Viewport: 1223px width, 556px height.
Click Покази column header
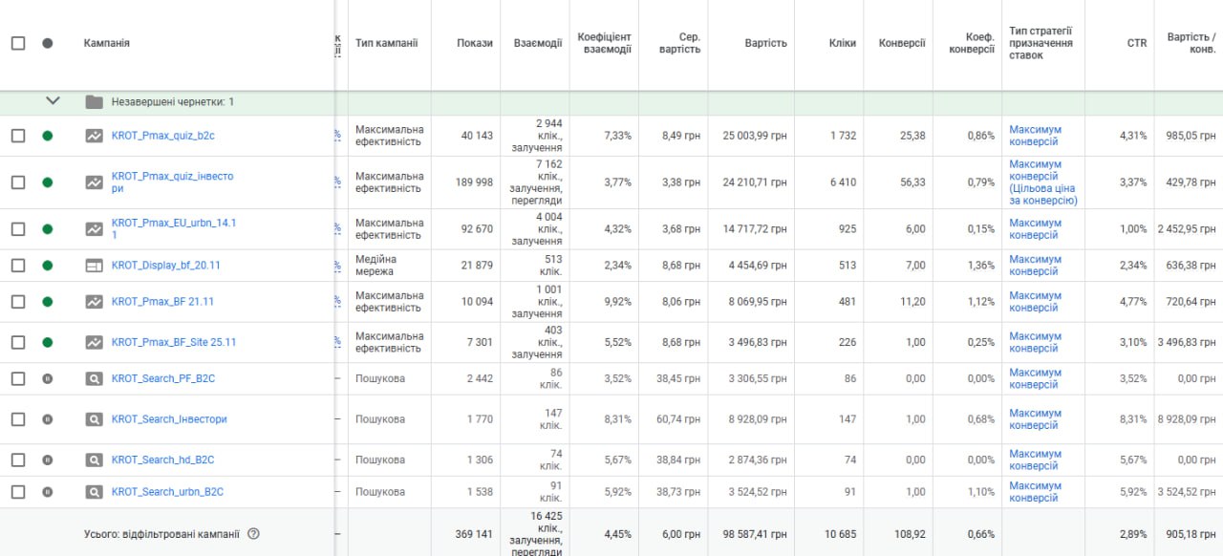click(475, 43)
